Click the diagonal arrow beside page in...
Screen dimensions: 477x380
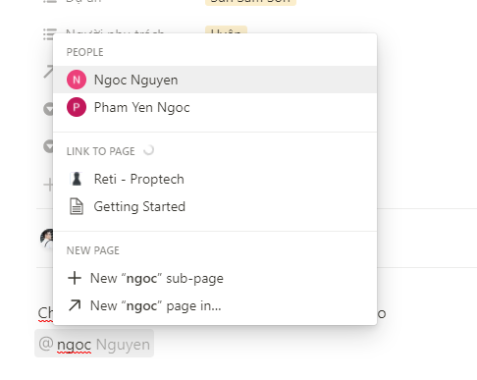coord(75,305)
